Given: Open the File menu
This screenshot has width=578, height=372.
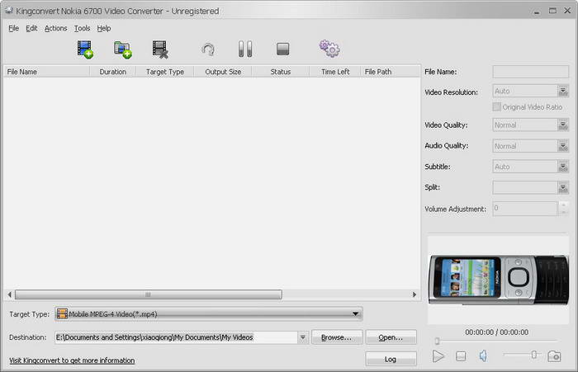Looking at the screenshot, I should click(x=14, y=28).
